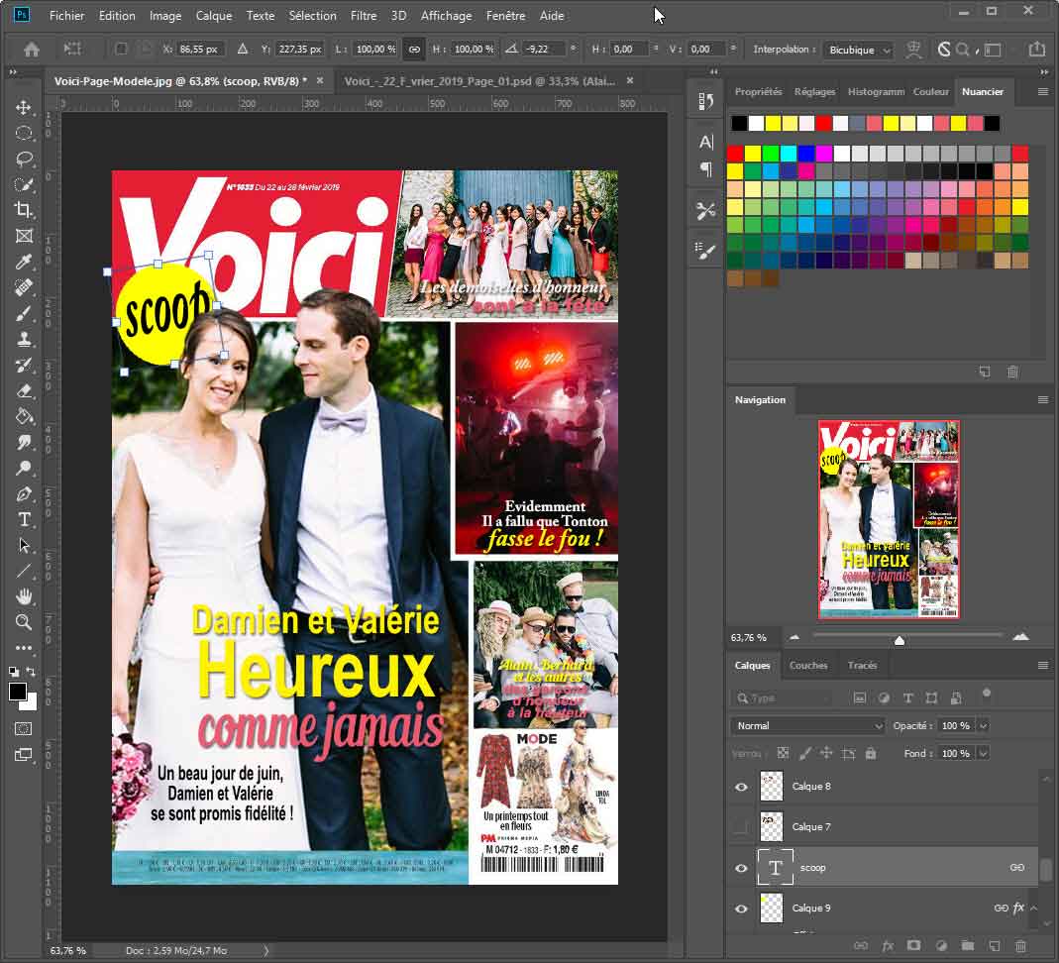
Task: Open the share icon in options bar
Action: click(x=1036, y=50)
